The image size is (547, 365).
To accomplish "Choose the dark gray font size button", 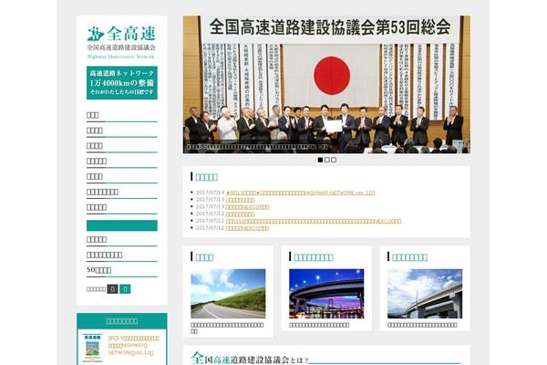I will coord(112,289).
